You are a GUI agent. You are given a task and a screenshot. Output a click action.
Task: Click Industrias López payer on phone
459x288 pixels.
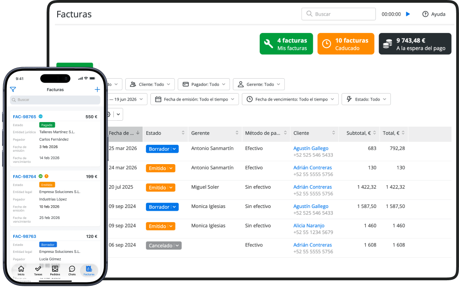point(53,199)
